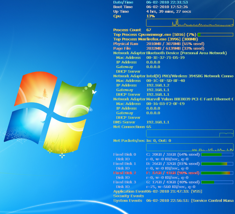Click red 'F: 37GB / 41GB (90% used)' entry

[173, 173]
